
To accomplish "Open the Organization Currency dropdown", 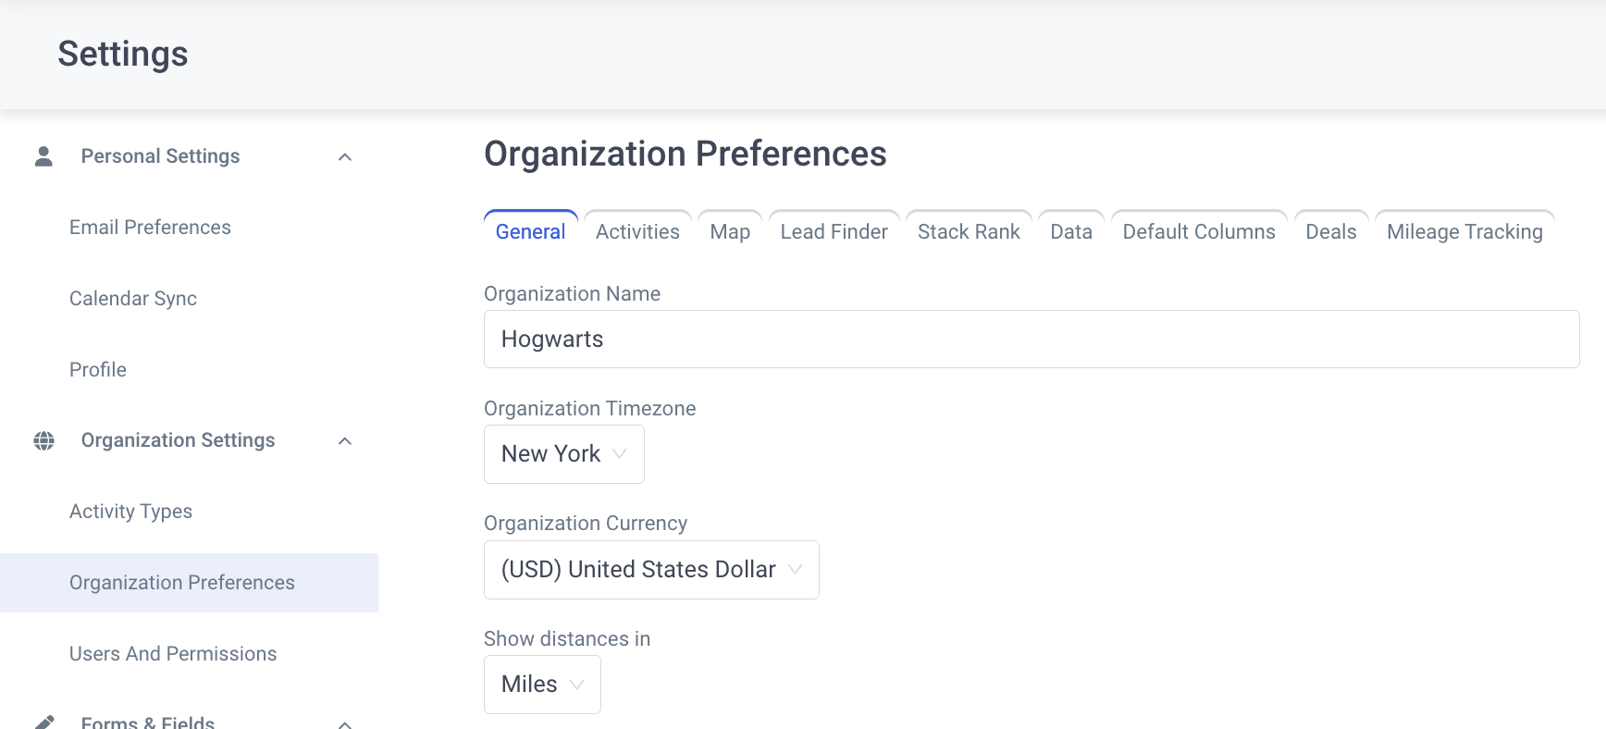I will point(651,570).
